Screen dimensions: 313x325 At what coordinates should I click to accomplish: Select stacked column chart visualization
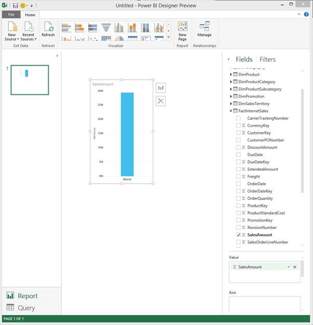pos(133,28)
